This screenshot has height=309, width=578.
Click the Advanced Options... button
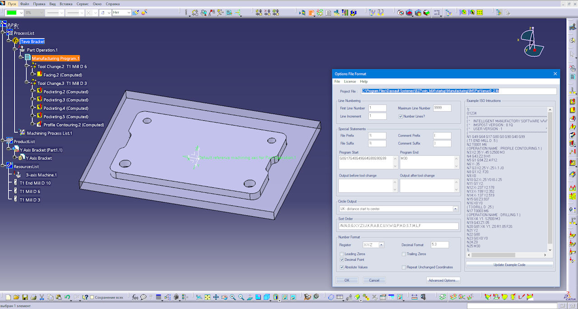[443, 280]
